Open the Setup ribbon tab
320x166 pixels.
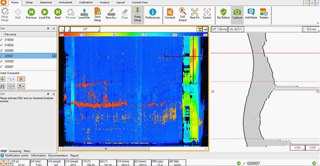click(29, 3)
